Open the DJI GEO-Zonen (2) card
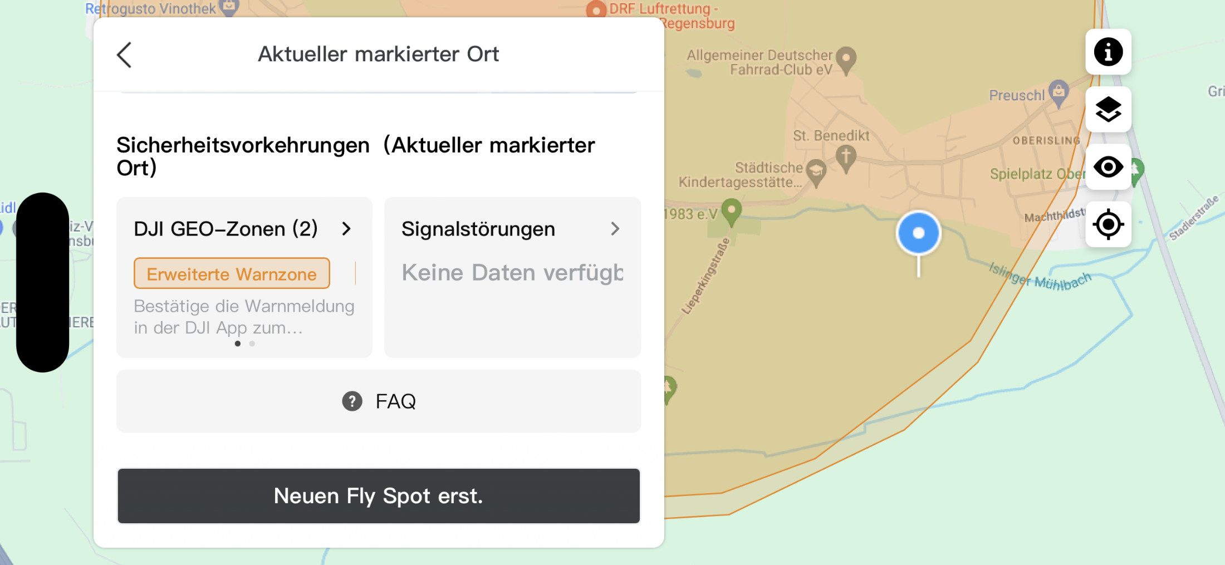This screenshot has height=565, width=1225. click(244, 277)
